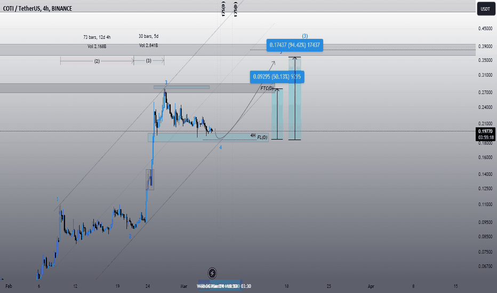The image size is (497, 293).
Task: Click the '73 bars, 12d 4h' range text
Action: [x=97, y=37]
